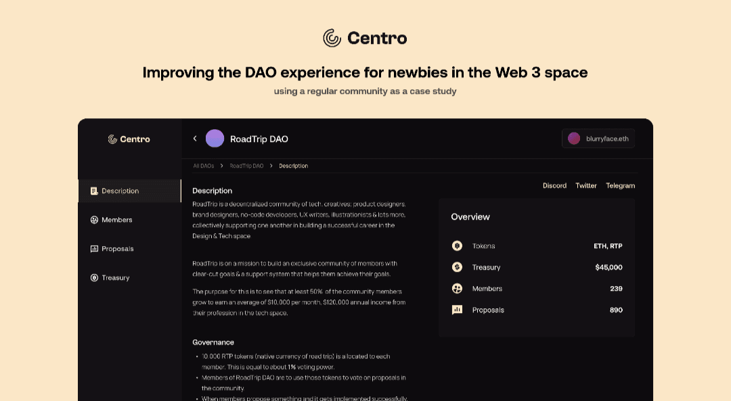The width and height of the screenshot is (731, 401).
Task: Click the Treasury sidebar icon
Action: tap(94, 278)
